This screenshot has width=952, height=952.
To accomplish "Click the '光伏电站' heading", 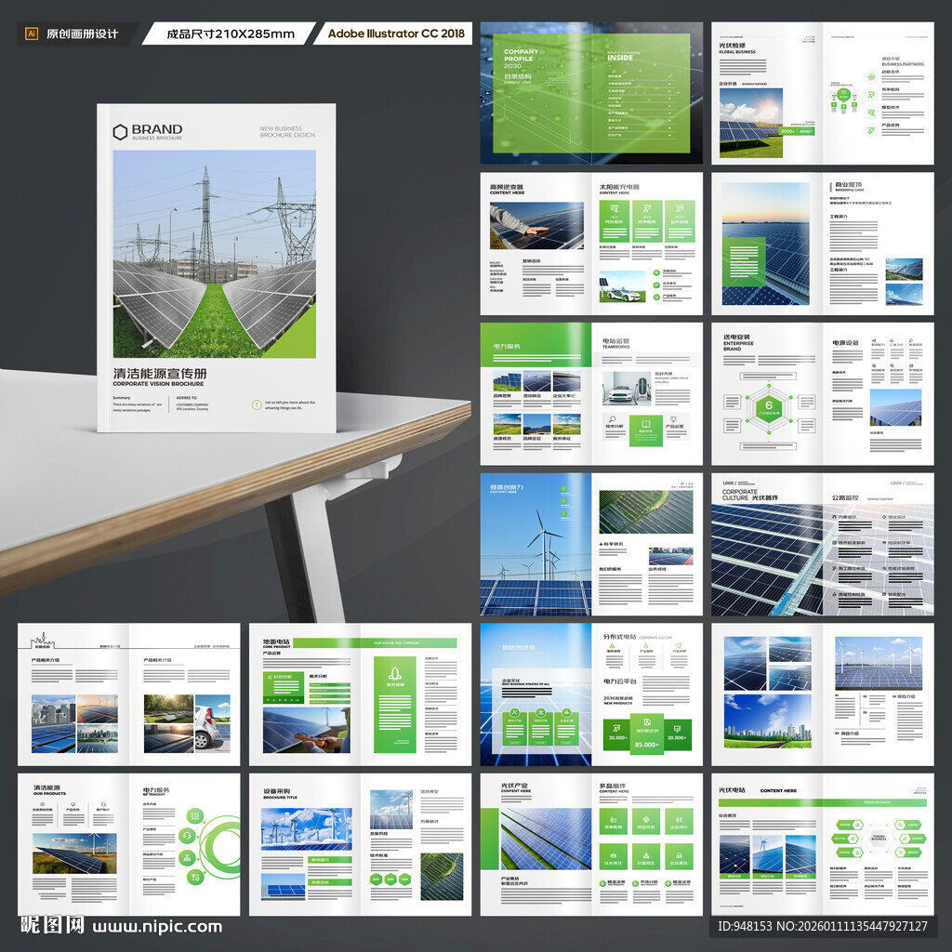I will [x=732, y=790].
